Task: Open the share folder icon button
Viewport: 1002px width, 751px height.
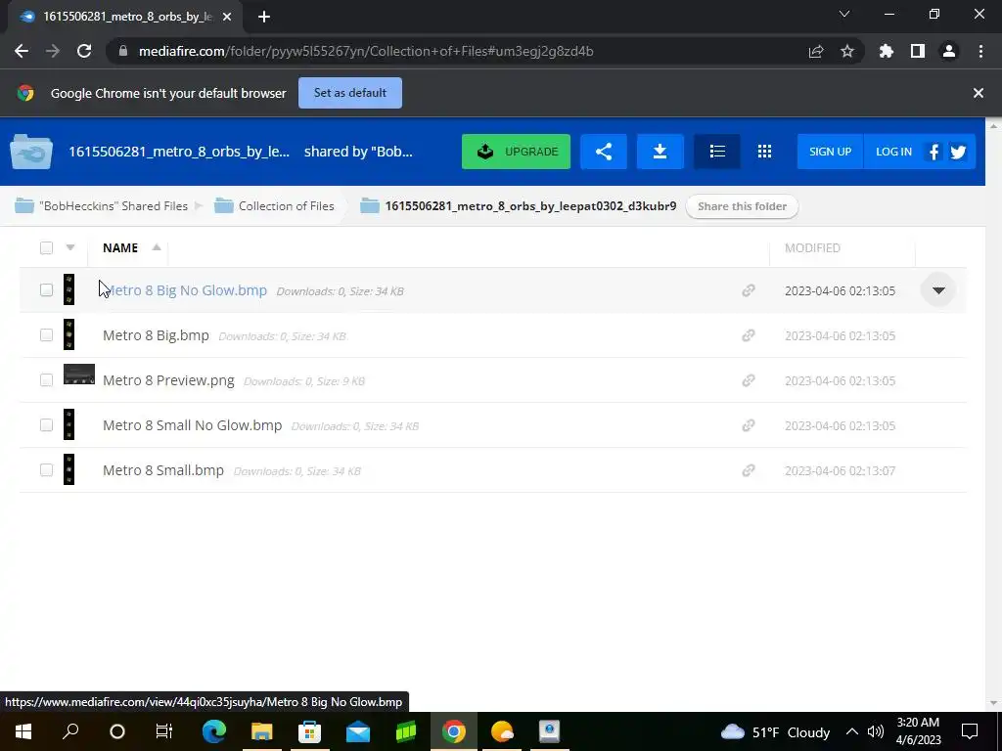Action: click(x=603, y=152)
